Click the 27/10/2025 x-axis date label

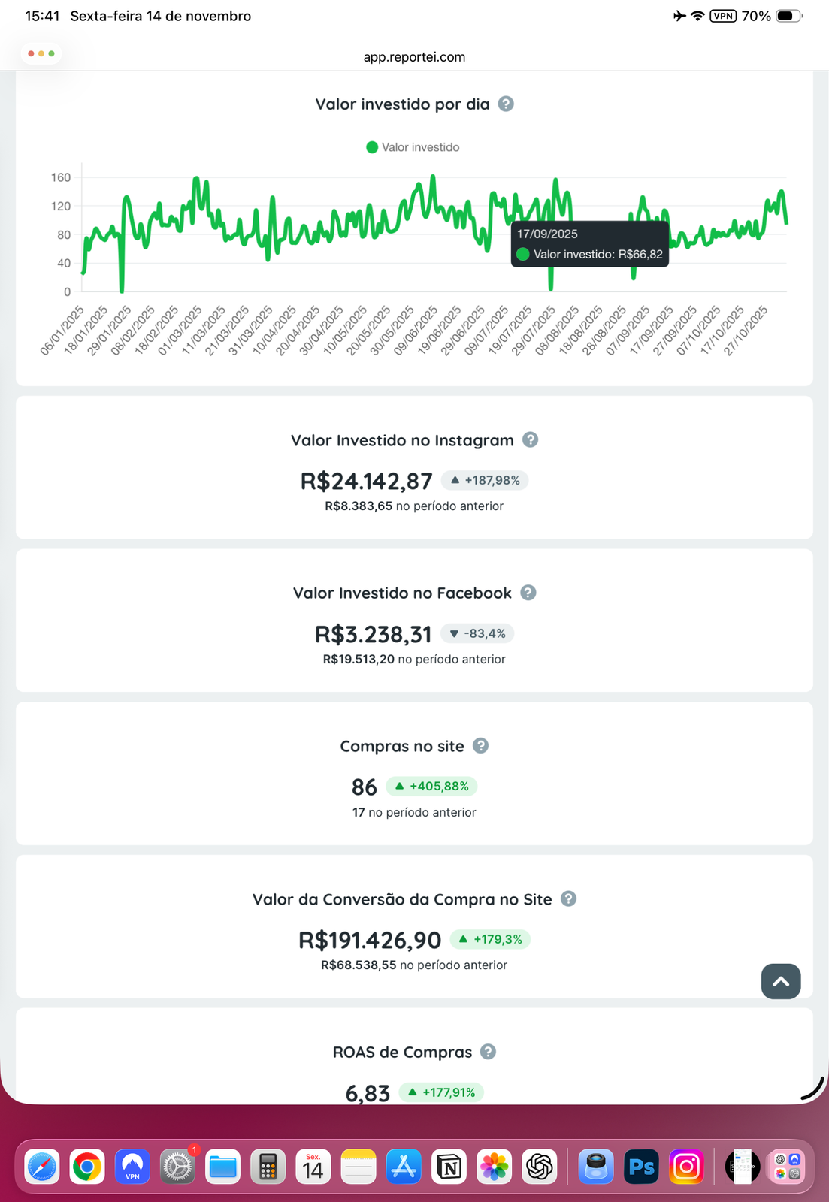(x=746, y=331)
